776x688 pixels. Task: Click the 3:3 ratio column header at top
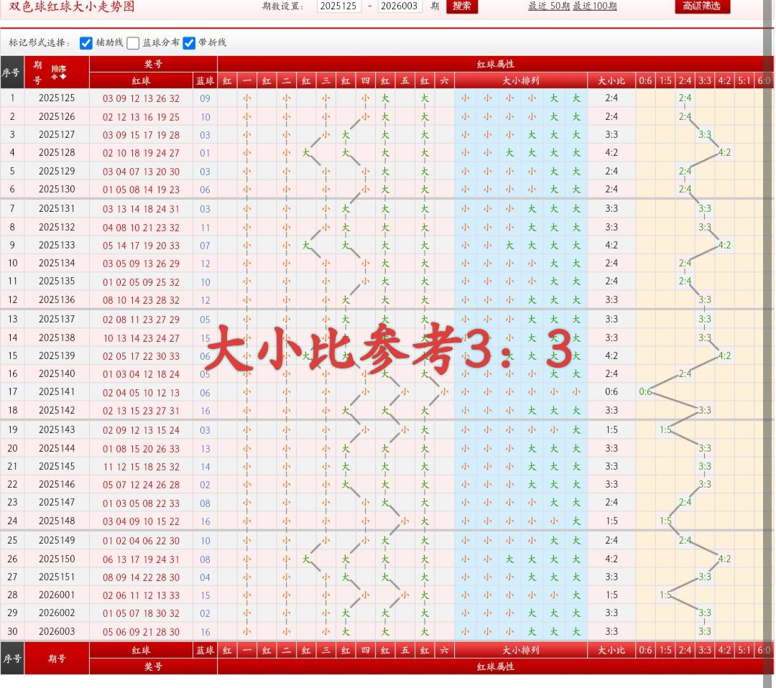(705, 81)
